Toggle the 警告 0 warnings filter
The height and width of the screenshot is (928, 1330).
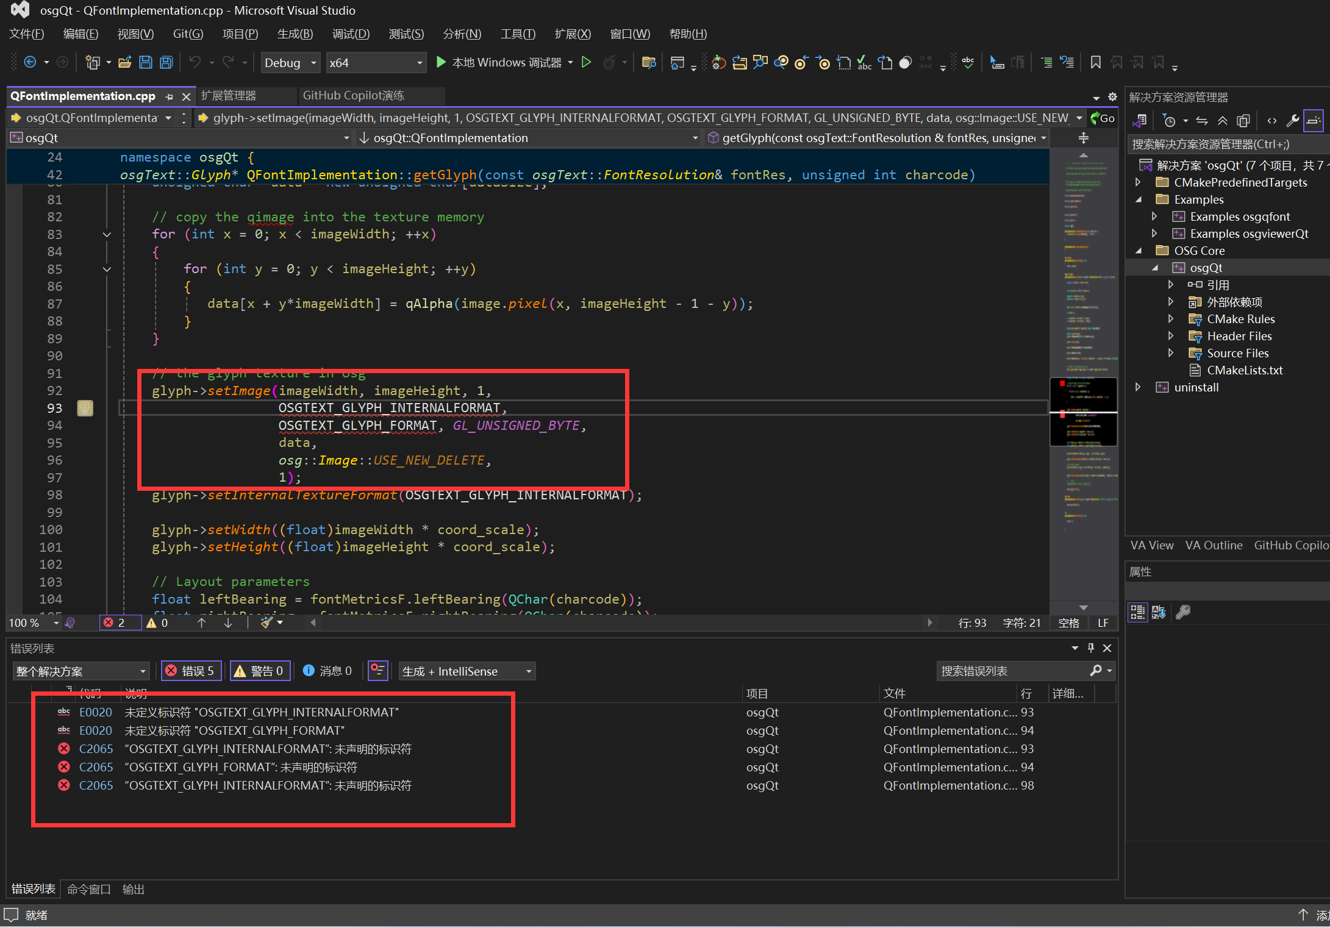pos(260,671)
